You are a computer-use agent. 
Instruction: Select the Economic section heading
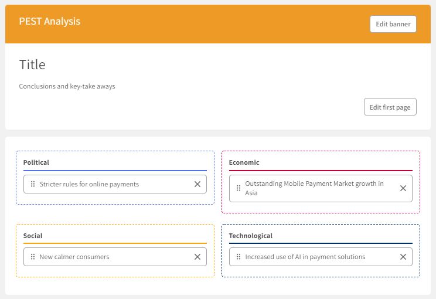244,162
